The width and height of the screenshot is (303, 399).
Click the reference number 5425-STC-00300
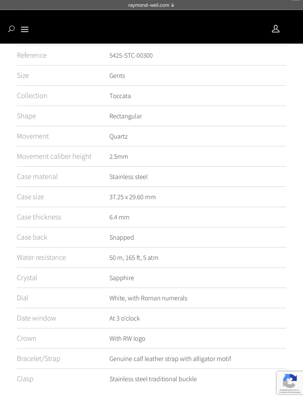pos(131,55)
